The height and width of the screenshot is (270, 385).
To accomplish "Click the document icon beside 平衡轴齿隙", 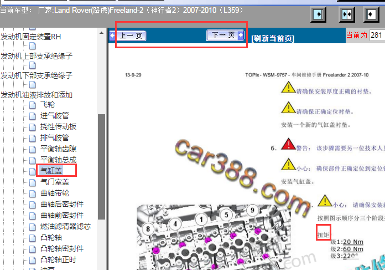I will point(33,149).
